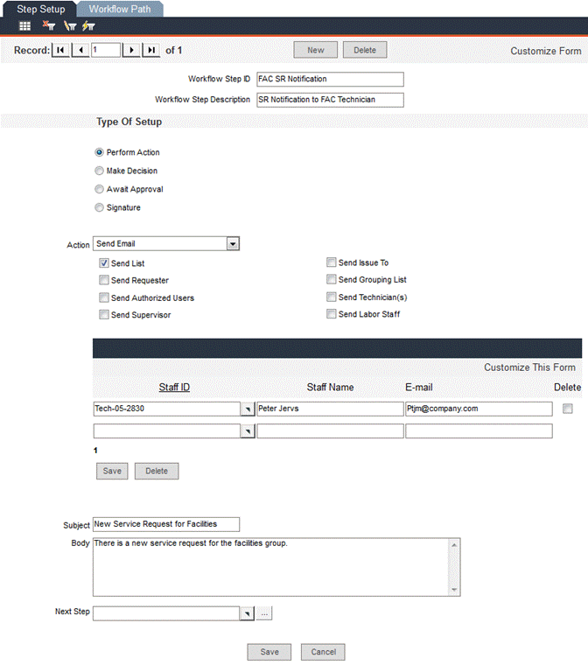
Task: Click the record number field
Action: 106,50
